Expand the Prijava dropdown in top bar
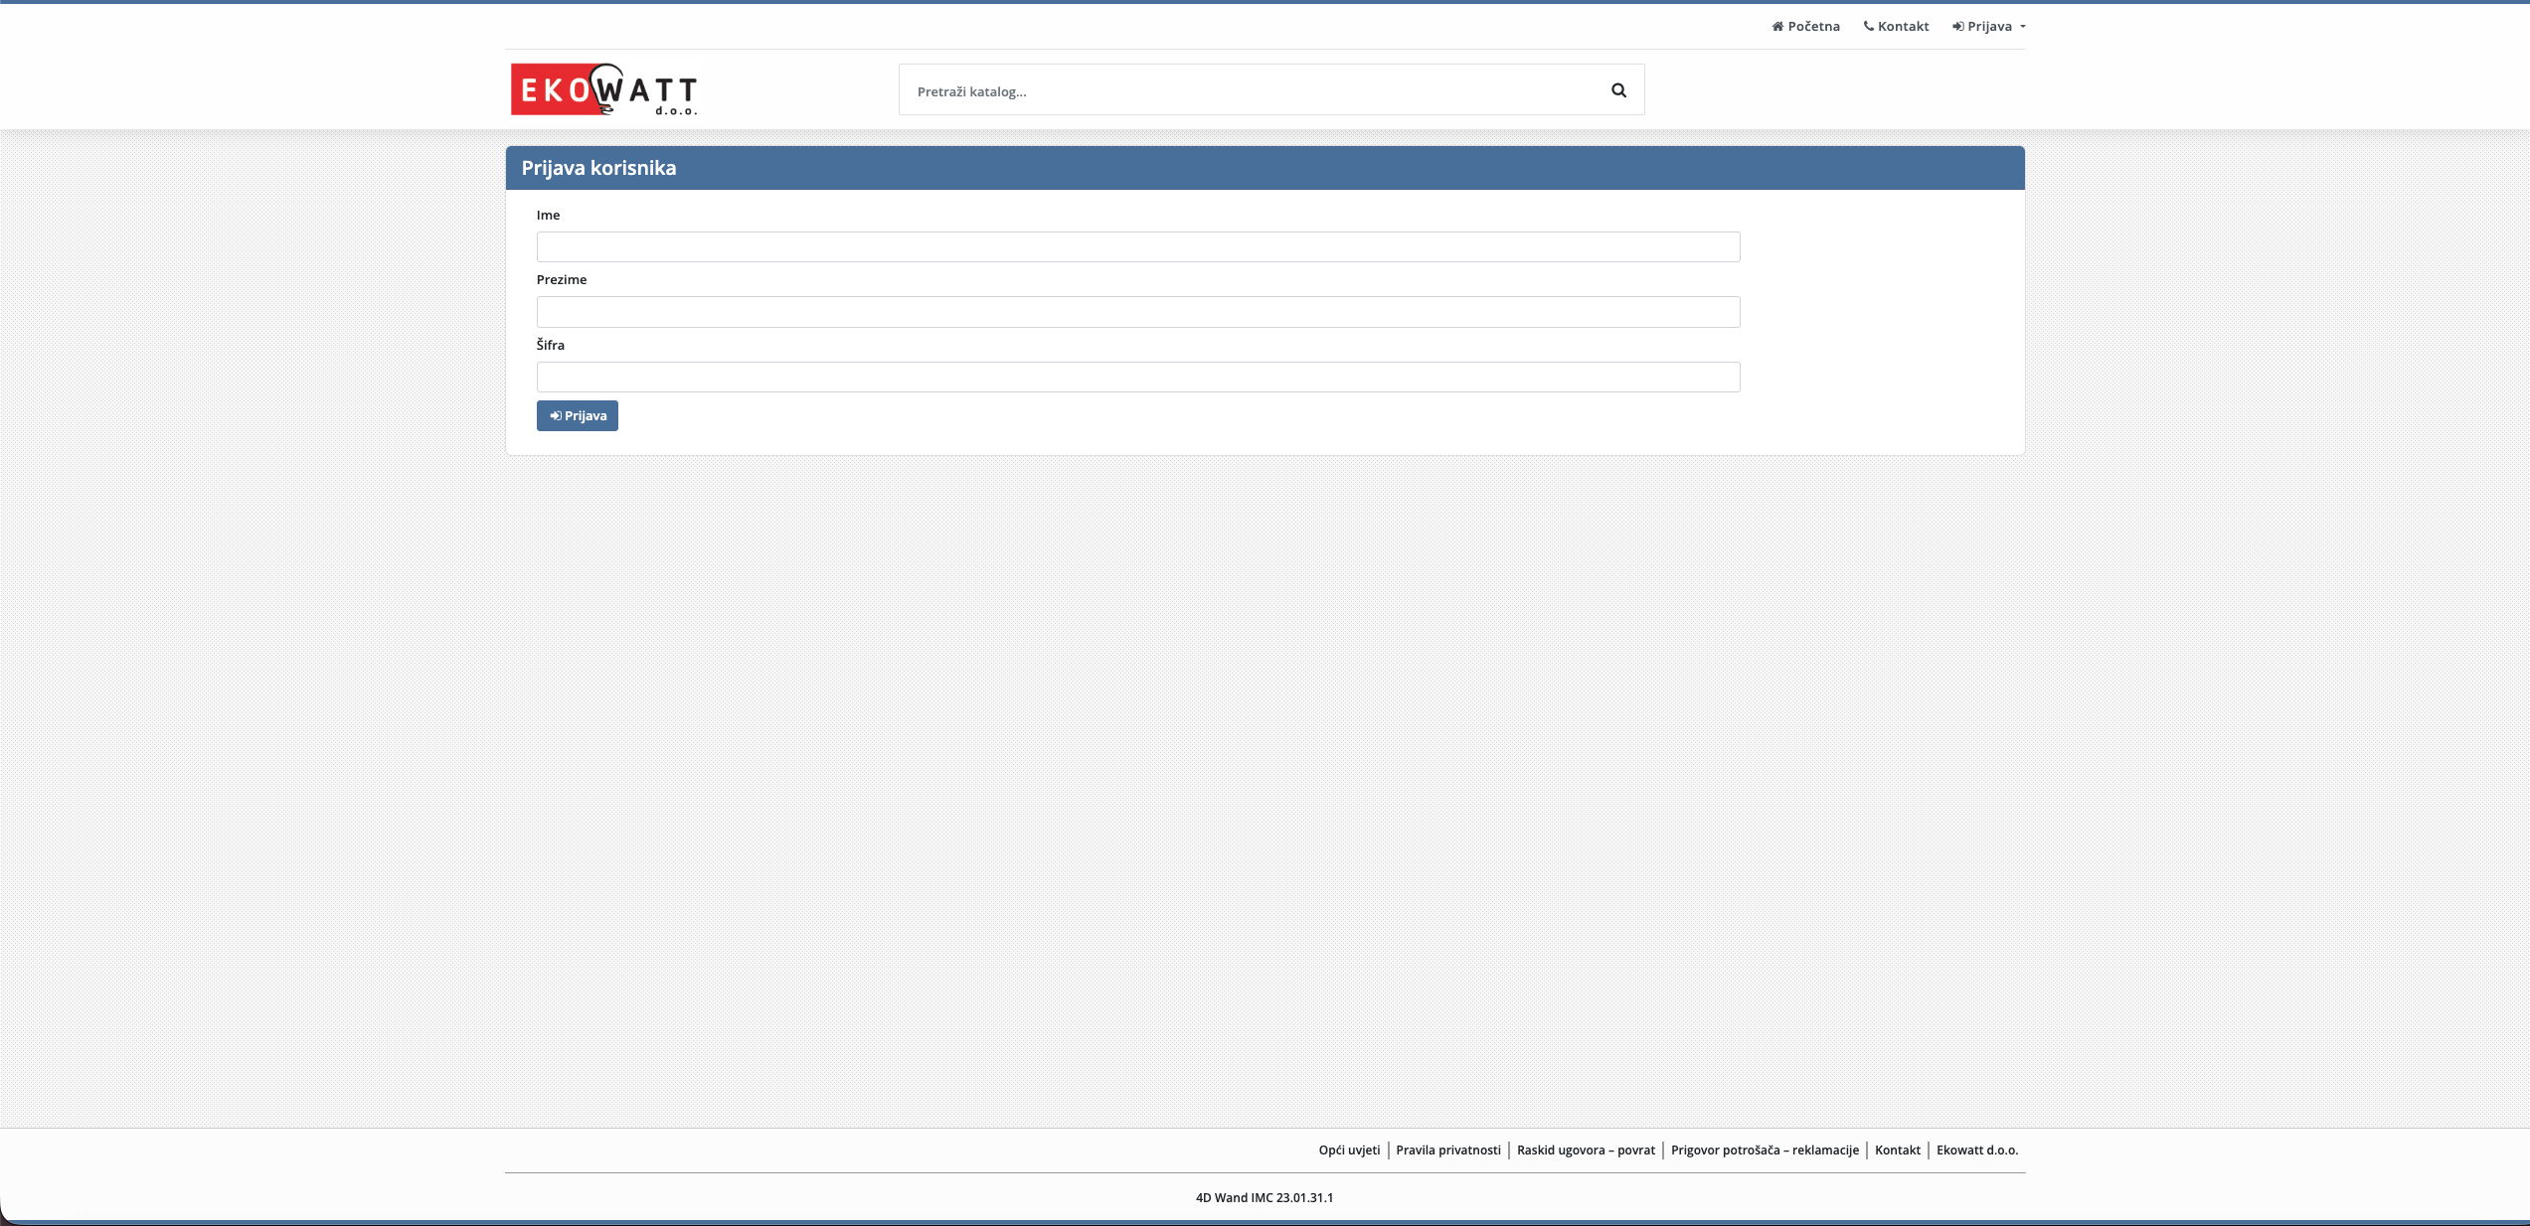The image size is (2530, 1226). tap(1988, 27)
